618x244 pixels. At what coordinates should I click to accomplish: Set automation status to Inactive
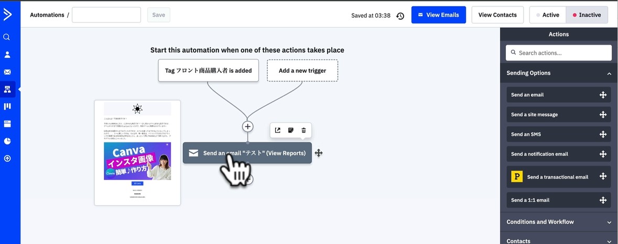(587, 15)
